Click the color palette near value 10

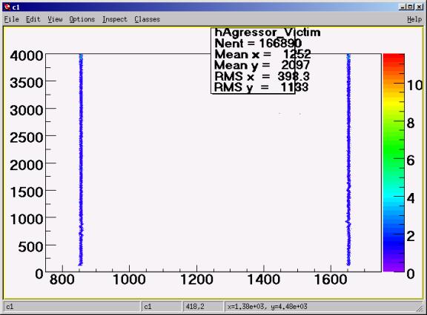pyautogui.click(x=394, y=85)
